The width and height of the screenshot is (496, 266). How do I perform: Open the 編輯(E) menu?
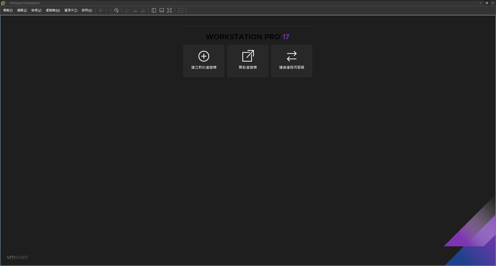point(22,10)
